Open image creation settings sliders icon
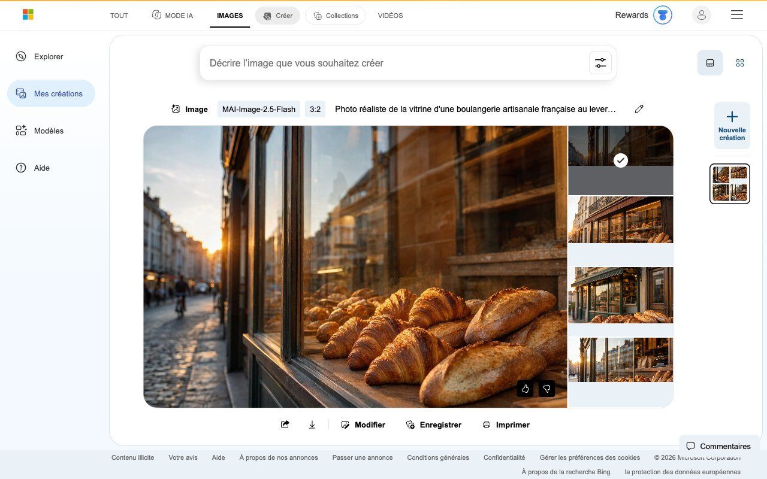Viewport: 767px width, 479px height. pos(600,63)
